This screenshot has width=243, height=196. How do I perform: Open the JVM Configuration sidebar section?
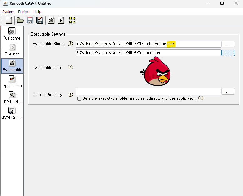coord(12,113)
